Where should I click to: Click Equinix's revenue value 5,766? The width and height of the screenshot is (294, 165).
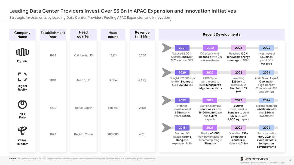pyautogui.click(x=142, y=55)
